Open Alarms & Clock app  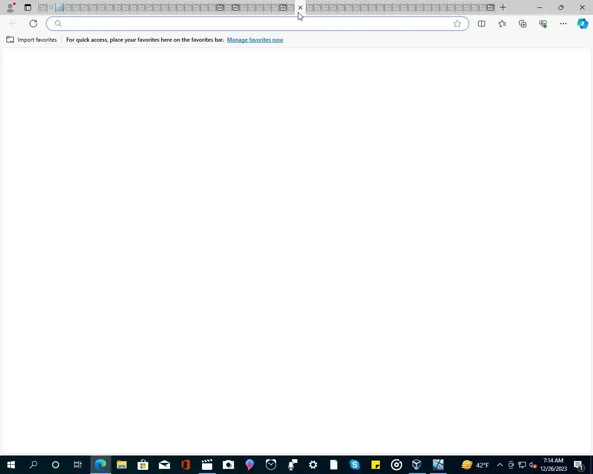pyautogui.click(x=271, y=465)
